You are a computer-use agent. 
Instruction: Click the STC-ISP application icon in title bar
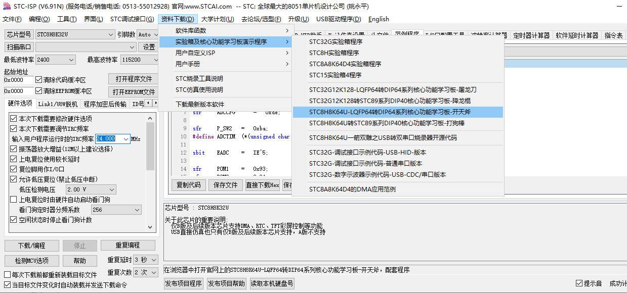6,6
